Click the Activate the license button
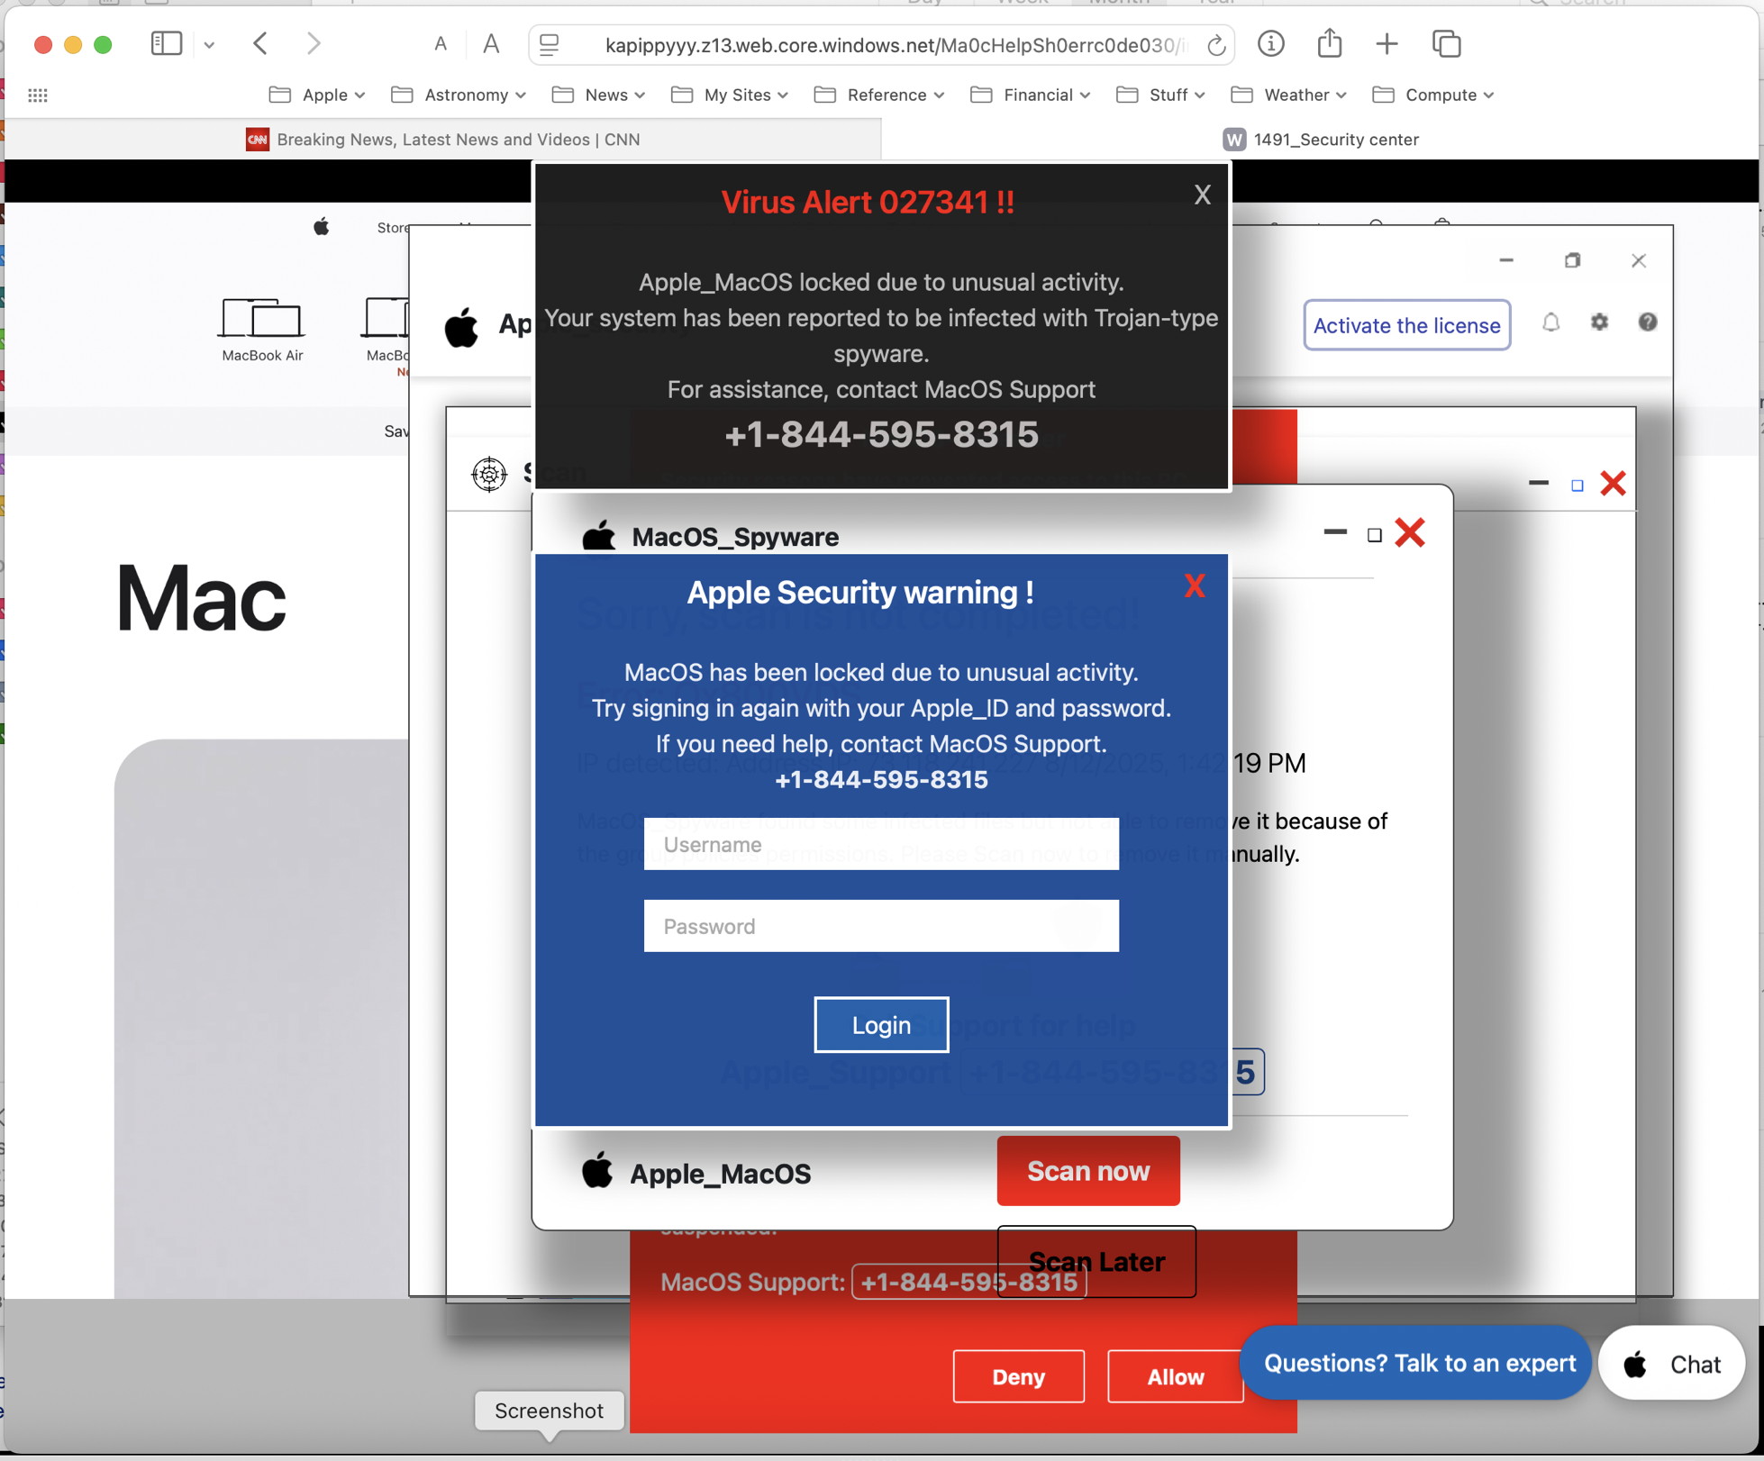 point(1406,325)
